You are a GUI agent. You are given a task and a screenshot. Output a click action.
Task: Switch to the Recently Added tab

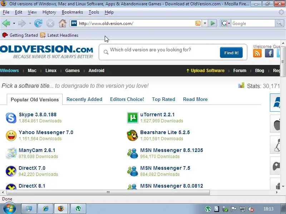[x=84, y=99]
